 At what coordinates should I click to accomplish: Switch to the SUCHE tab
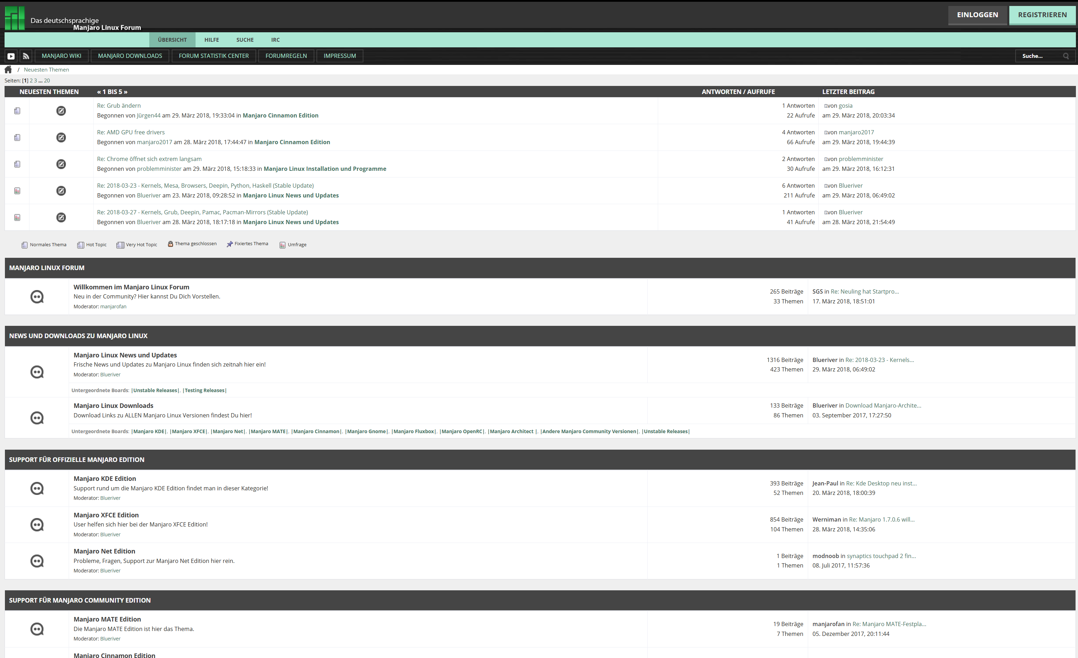[245, 40]
